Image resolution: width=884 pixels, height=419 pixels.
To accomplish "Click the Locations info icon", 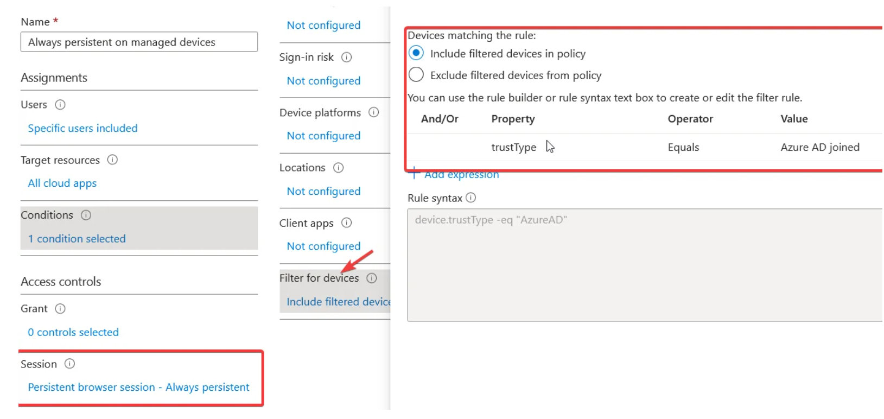I will coord(339,168).
